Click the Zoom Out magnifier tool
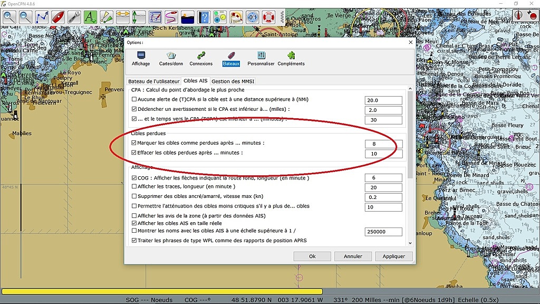This screenshot has height=304, width=540. (25, 17)
